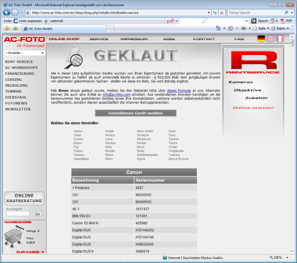Open a new blank tab
This screenshot has width=297, height=263.
tap(110, 29)
